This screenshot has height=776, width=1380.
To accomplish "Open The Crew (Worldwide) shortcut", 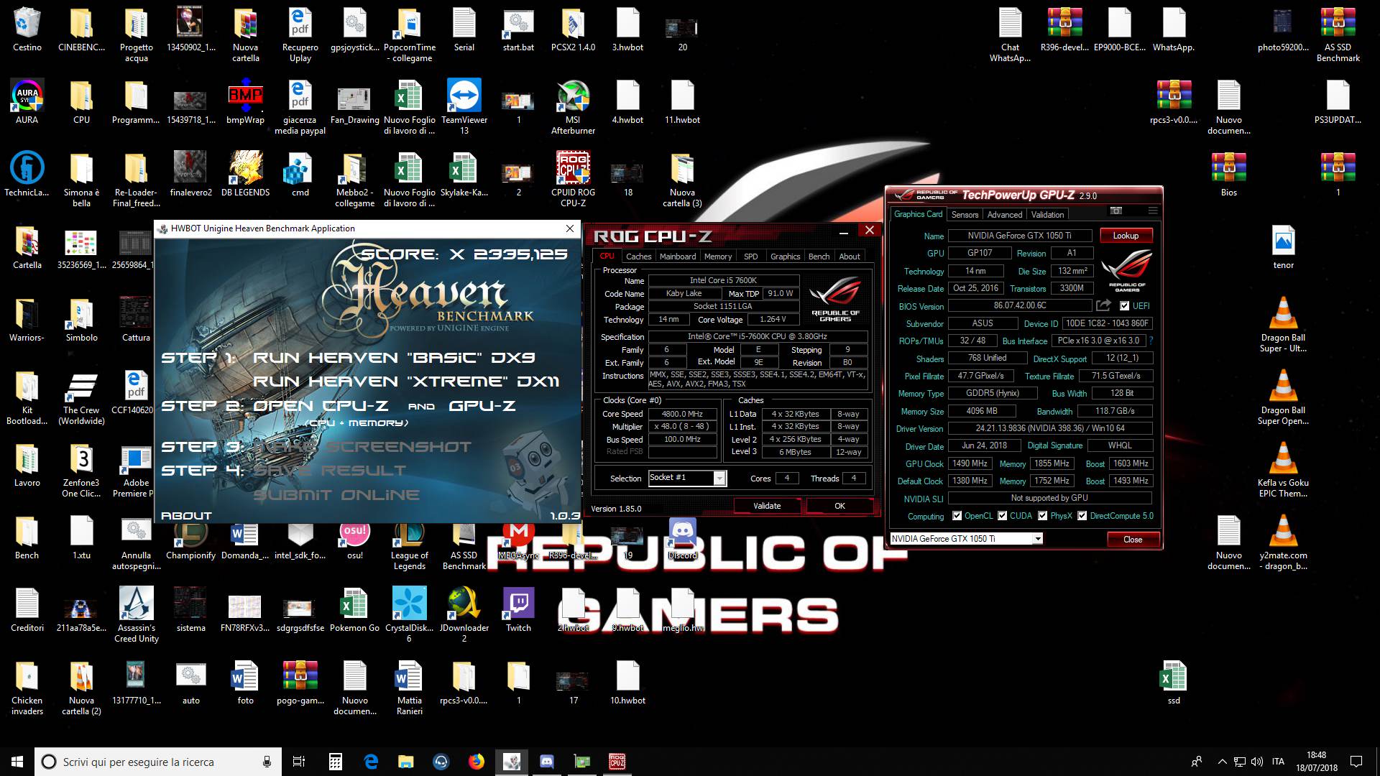I will (x=81, y=397).
